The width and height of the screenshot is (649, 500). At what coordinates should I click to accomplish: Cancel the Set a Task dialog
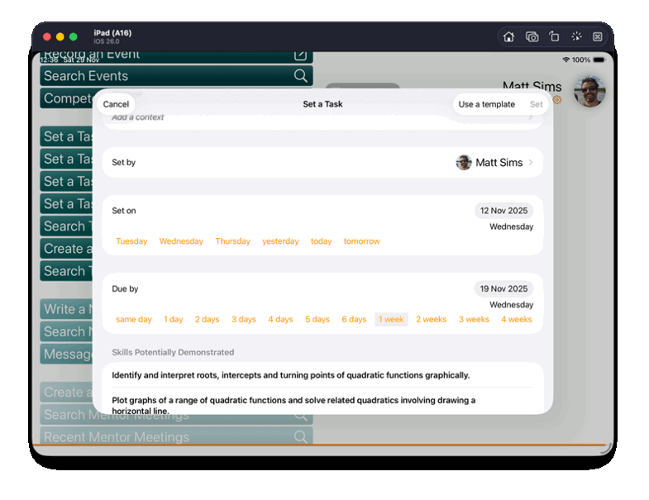pyautogui.click(x=116, y=104)
